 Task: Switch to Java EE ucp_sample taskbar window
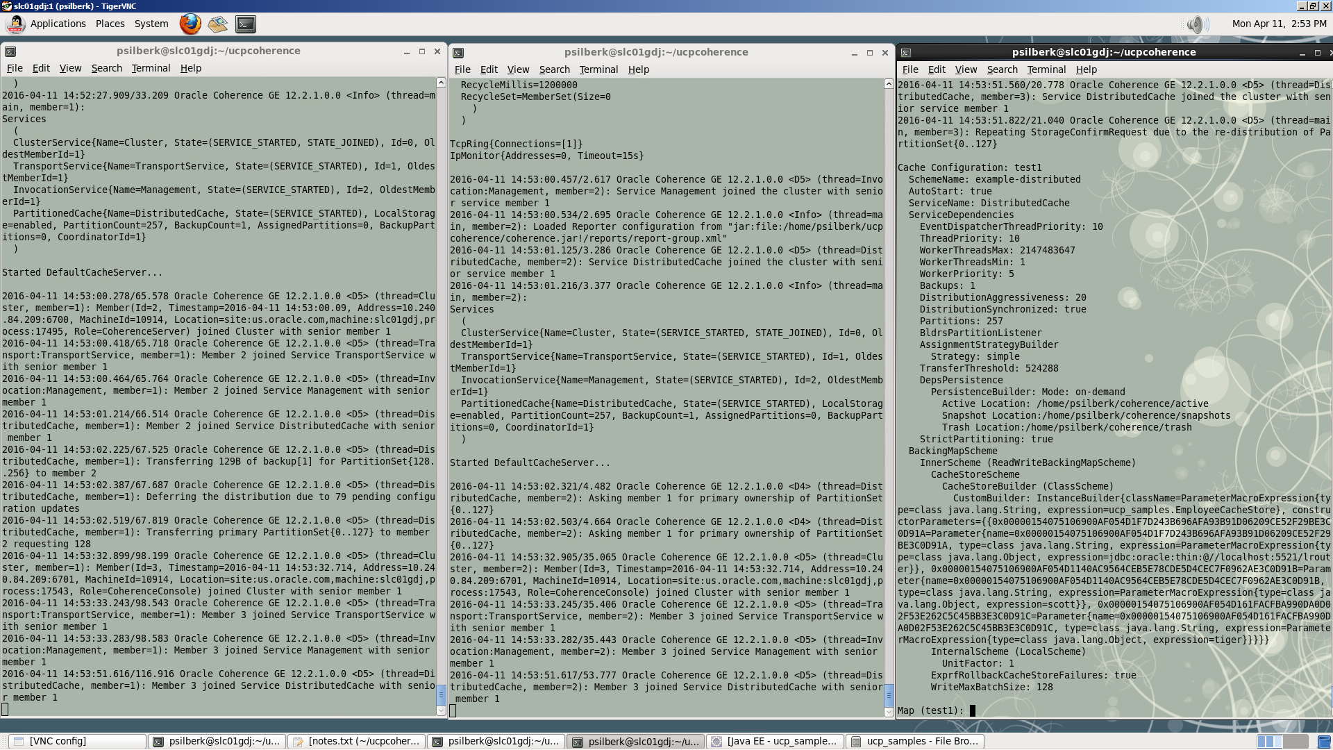click(x=775, y=741)
